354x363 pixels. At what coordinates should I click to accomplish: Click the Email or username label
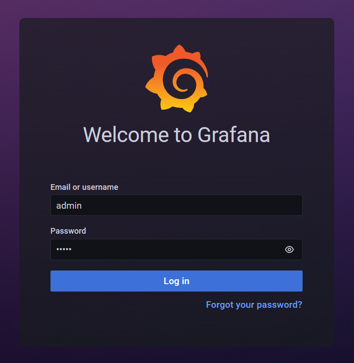84,187
